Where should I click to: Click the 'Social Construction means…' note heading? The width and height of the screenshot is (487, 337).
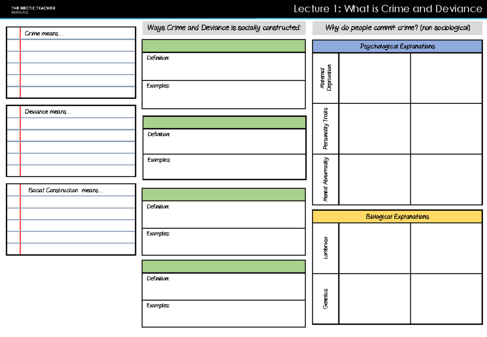pos(66,191)
